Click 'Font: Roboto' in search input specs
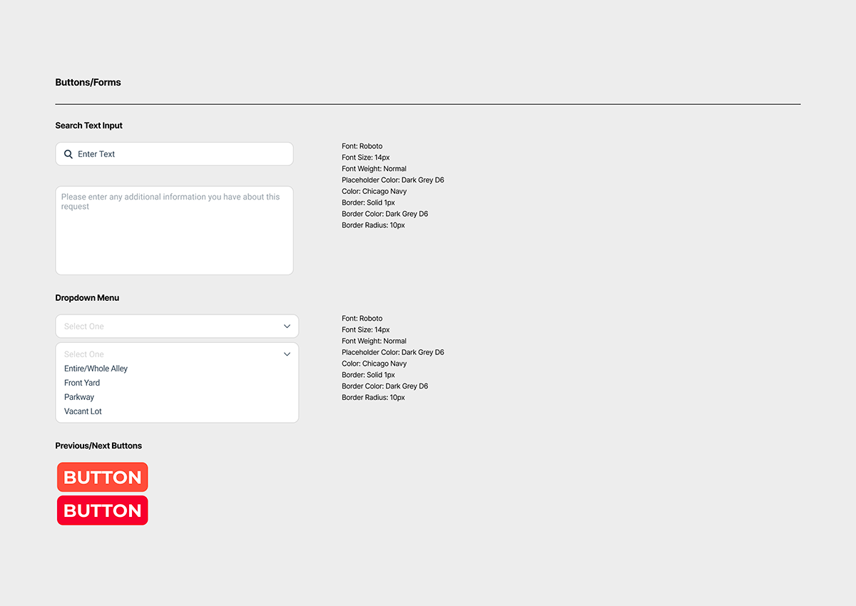This screenshot has width=856, height=606. tap(362, 146)
